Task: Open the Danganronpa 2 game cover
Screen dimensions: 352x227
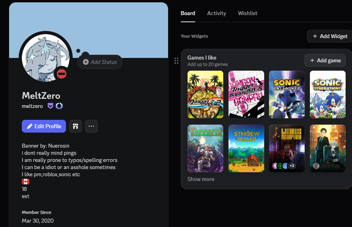Action: 205,94
